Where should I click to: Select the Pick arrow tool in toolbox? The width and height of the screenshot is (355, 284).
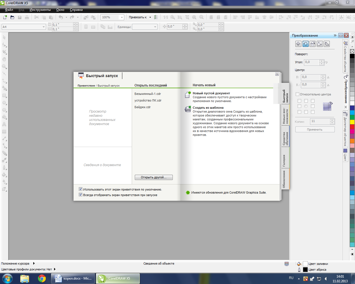point(4,37)
